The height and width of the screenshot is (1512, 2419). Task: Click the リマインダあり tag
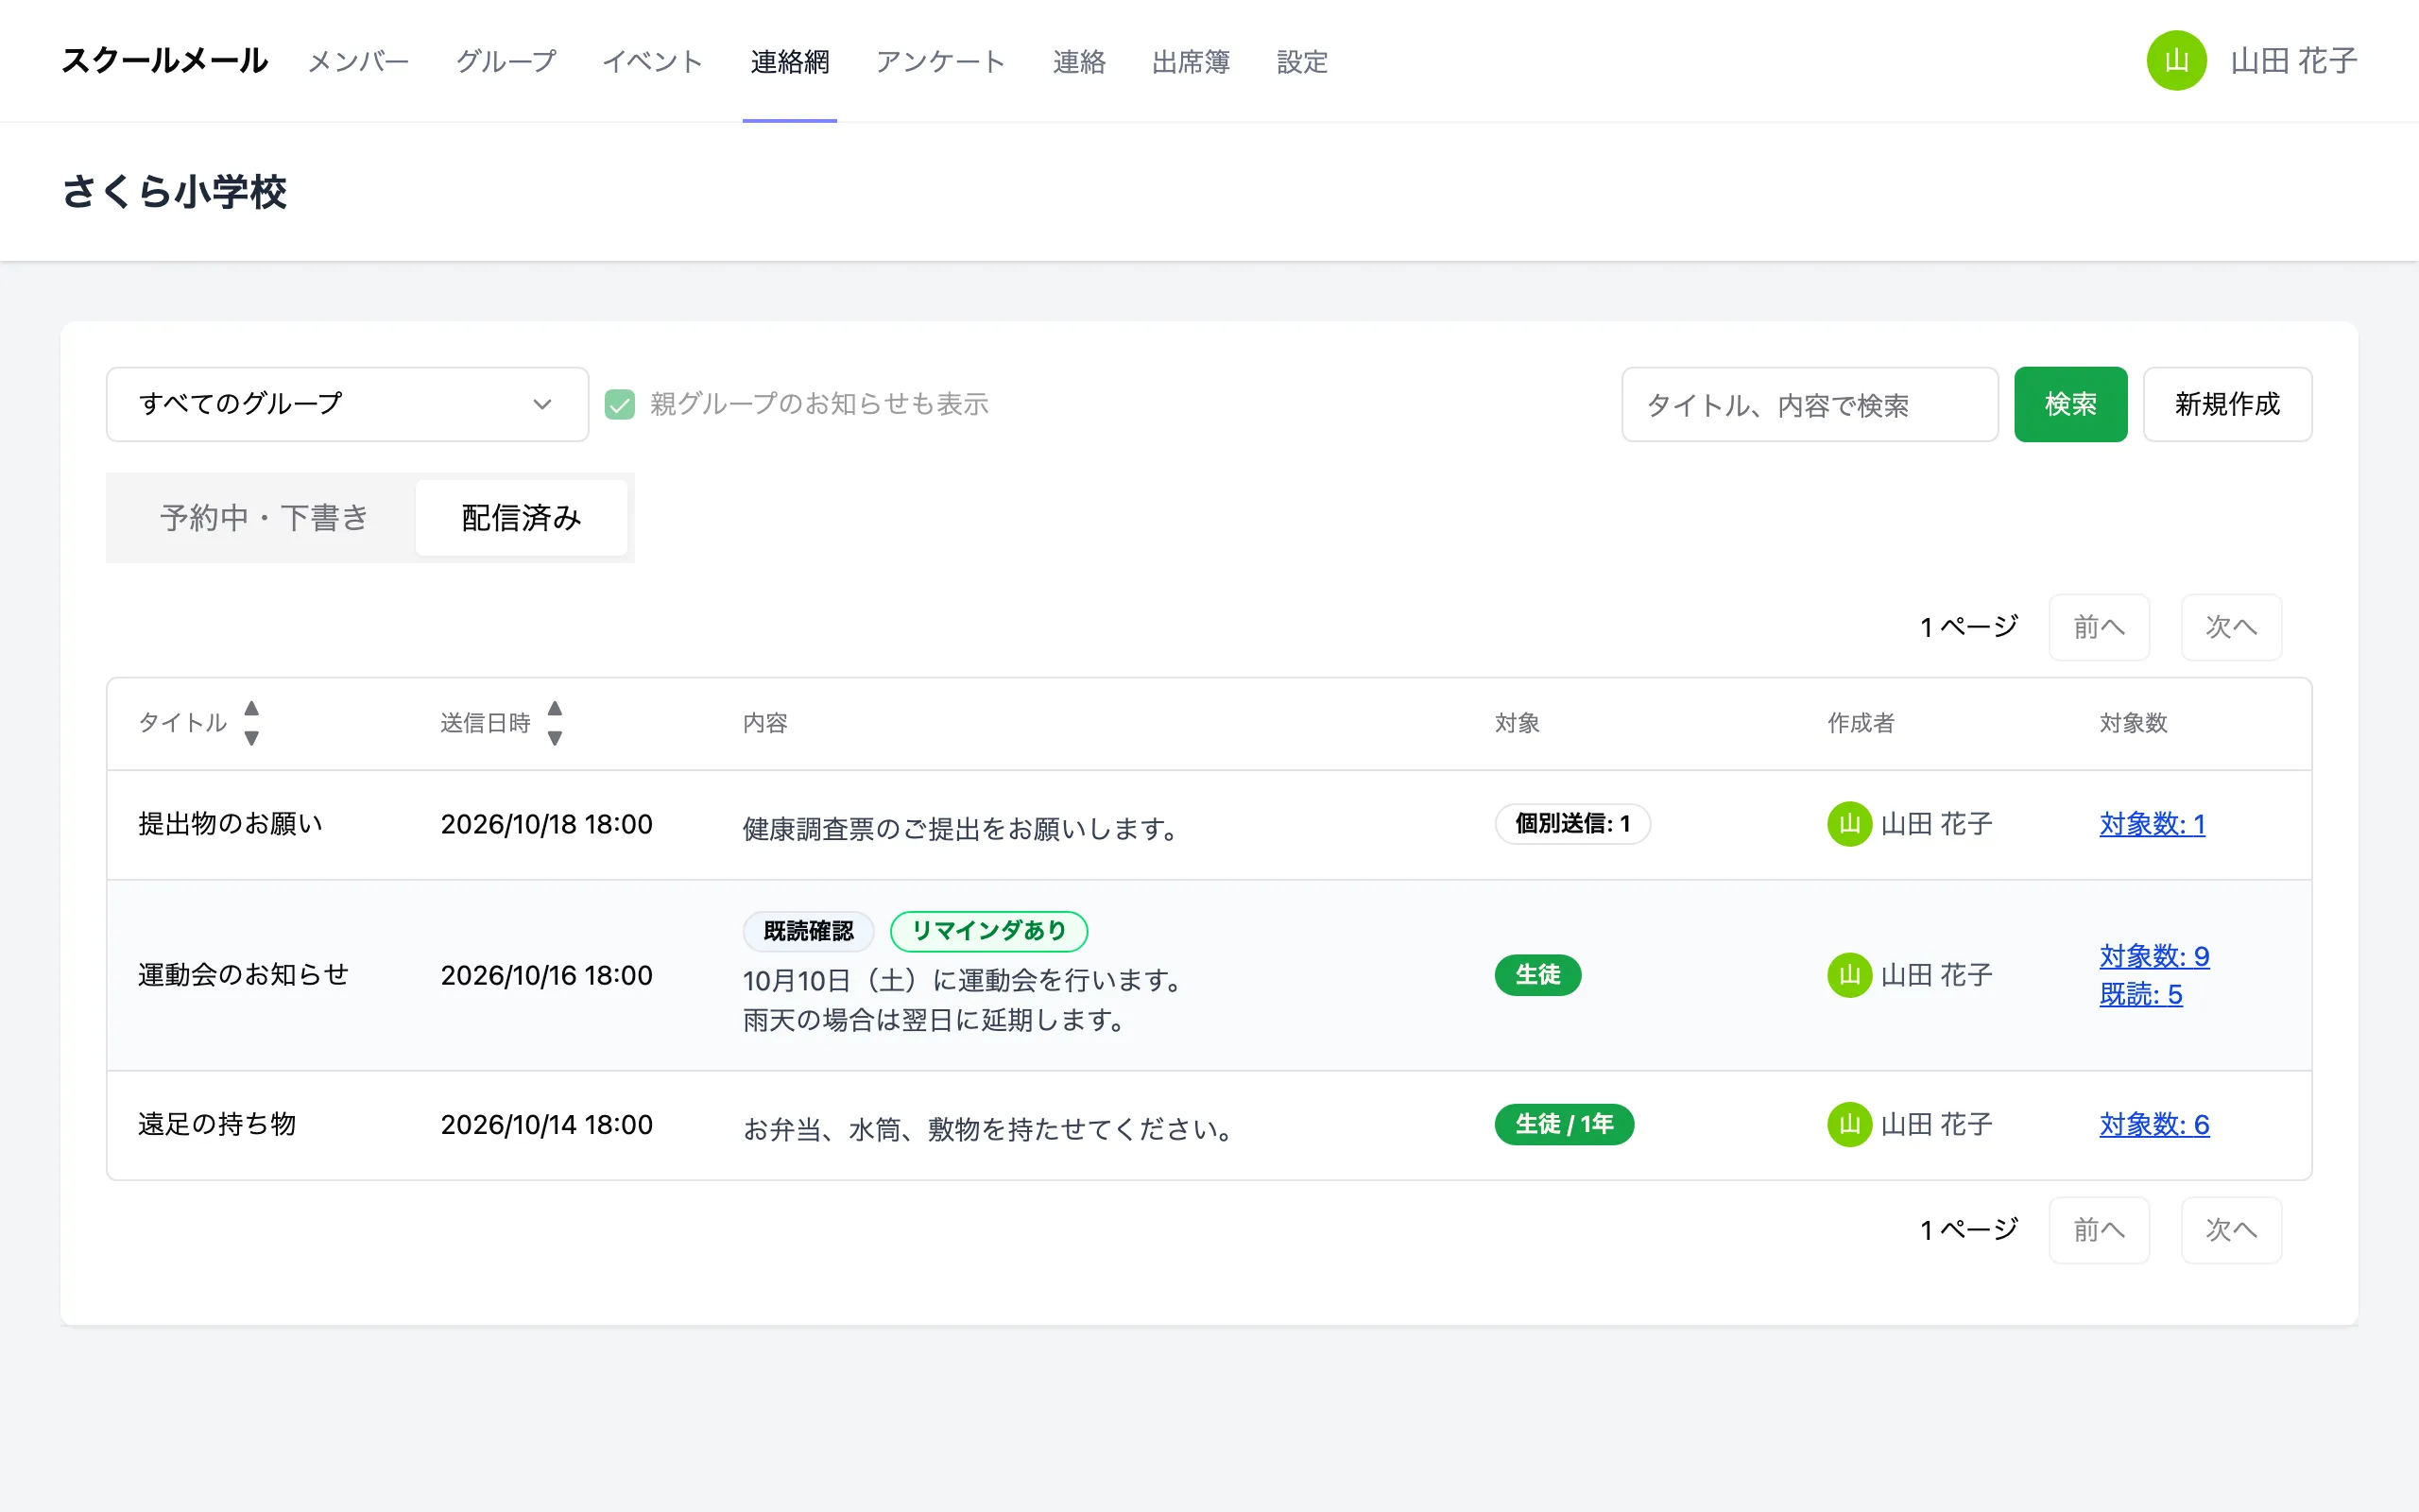coord(988,931)
